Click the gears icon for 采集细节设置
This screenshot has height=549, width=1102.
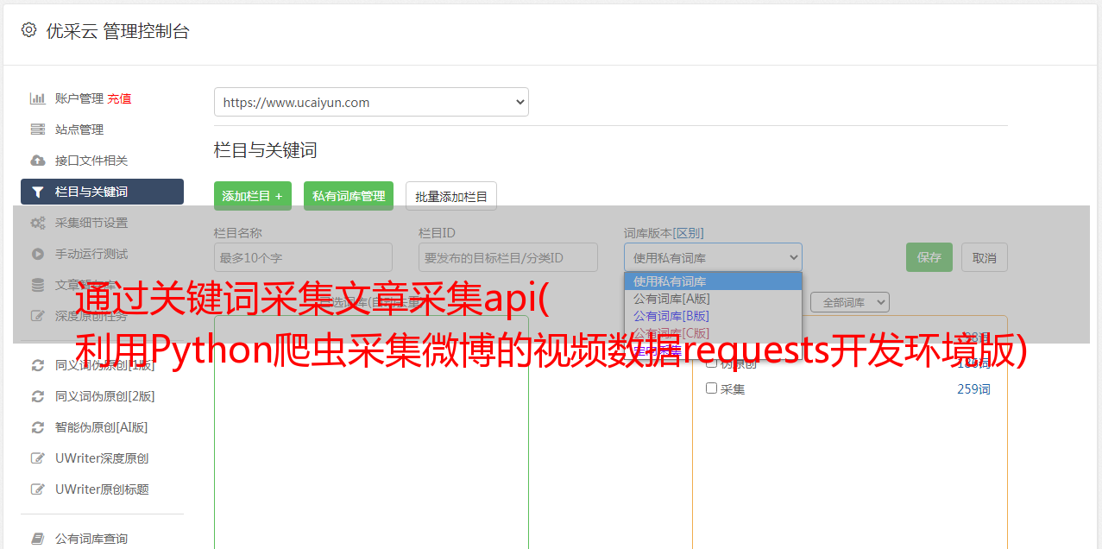pos(37,223)
